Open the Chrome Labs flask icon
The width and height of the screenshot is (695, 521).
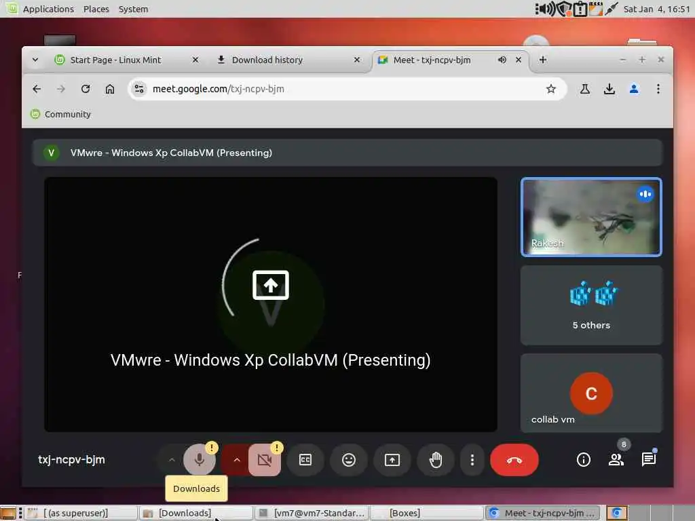click(585, 89)
